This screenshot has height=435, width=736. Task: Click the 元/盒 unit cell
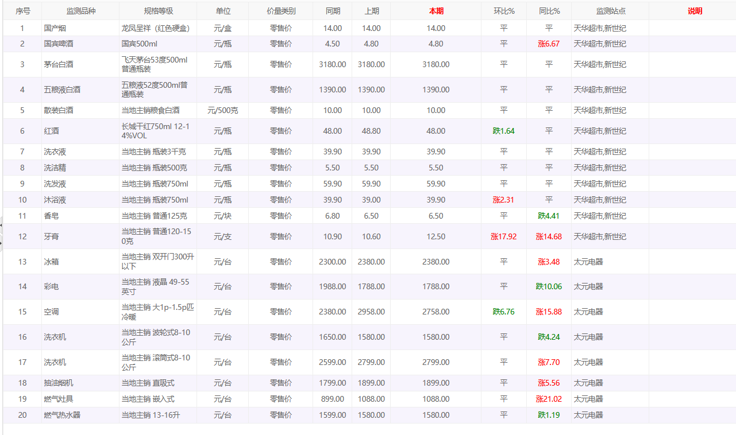(223, 28)
